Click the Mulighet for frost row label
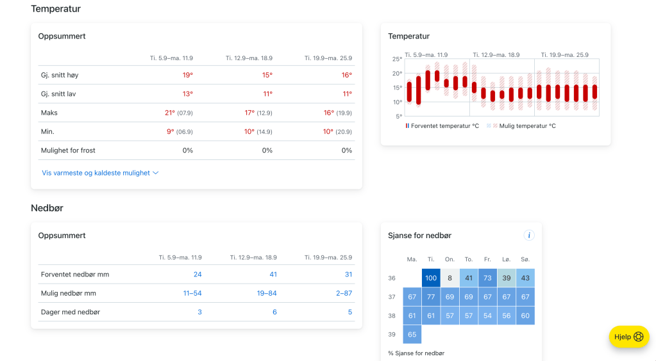The width and height of the screenshot is (656, 361). (68, 150)
